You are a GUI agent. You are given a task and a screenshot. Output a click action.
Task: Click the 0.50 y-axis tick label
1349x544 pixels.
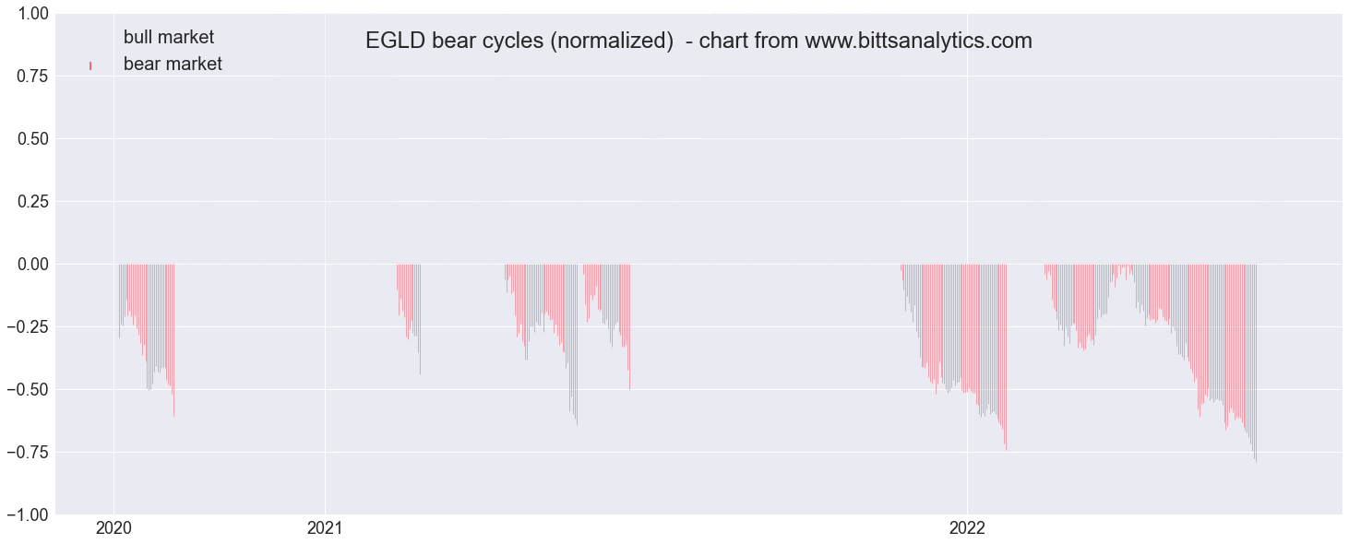[x=30, y=139]
